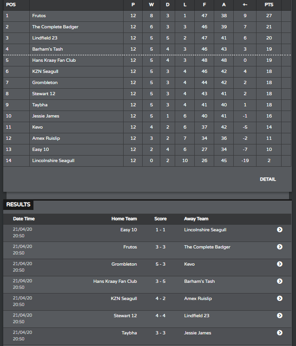Click arrow icon for KZN Seagull vs Amex Ruislip

(279, 299)
